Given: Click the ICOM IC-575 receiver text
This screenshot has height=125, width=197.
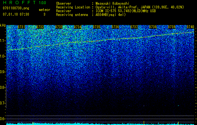Looking at the screenshot, I should [126, 11].
